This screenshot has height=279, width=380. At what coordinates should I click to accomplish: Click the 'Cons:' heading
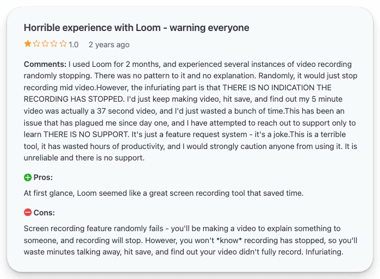pos(44,213)
